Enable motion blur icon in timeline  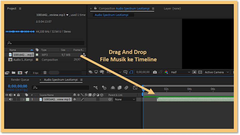pyautogui.click(x=126, y=87)
